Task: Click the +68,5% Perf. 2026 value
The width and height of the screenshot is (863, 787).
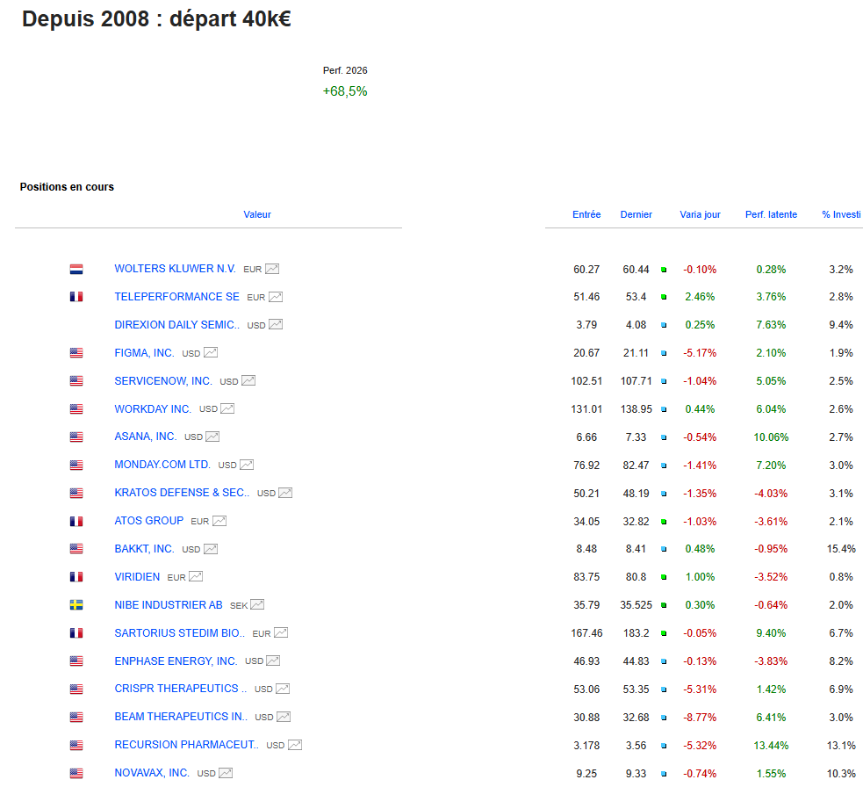Action: [x=345, y=91]
